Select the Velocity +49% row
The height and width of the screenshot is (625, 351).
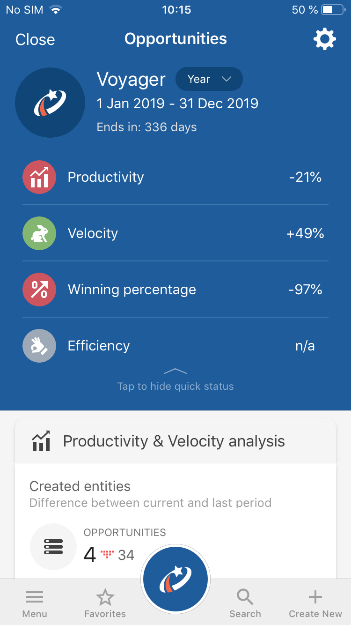175,233
